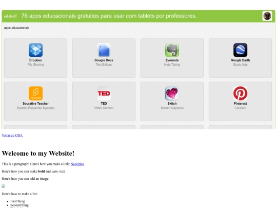Click the apps educacionais description text

pos(16,28)
